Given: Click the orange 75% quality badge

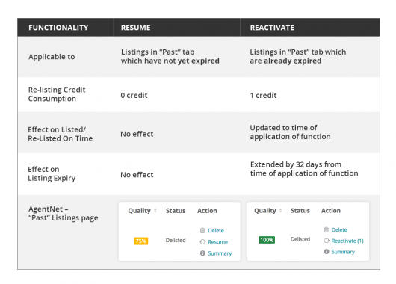Looking at the screenshot, I should click(141, 241).
